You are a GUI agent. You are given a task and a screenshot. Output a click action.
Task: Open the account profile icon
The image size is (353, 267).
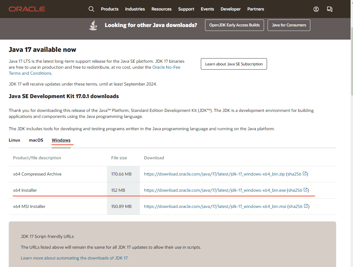[316, 9]
